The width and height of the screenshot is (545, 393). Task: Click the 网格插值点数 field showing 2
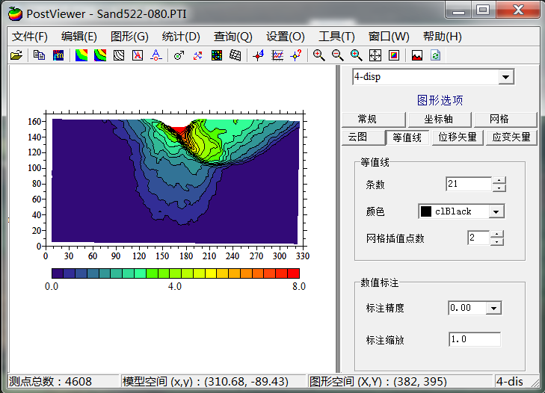(x=478, y=238)
